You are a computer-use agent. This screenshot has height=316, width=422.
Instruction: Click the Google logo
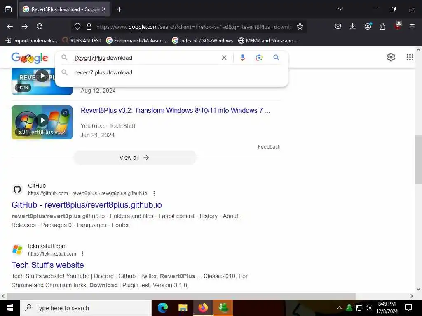point(30,58)
